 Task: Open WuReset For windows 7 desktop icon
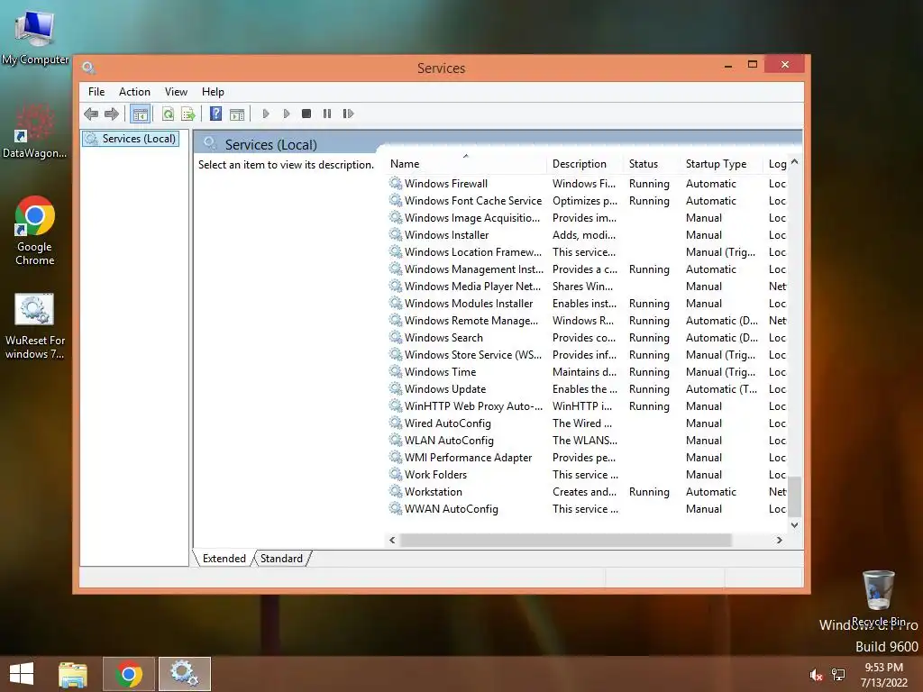pos(34,326)
